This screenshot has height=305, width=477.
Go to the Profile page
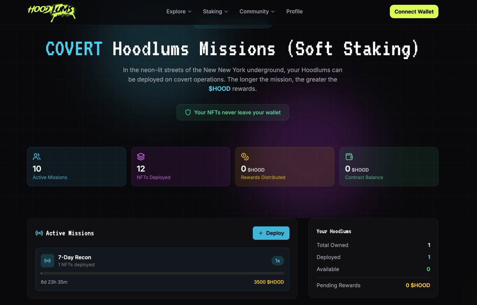[295, 12]
